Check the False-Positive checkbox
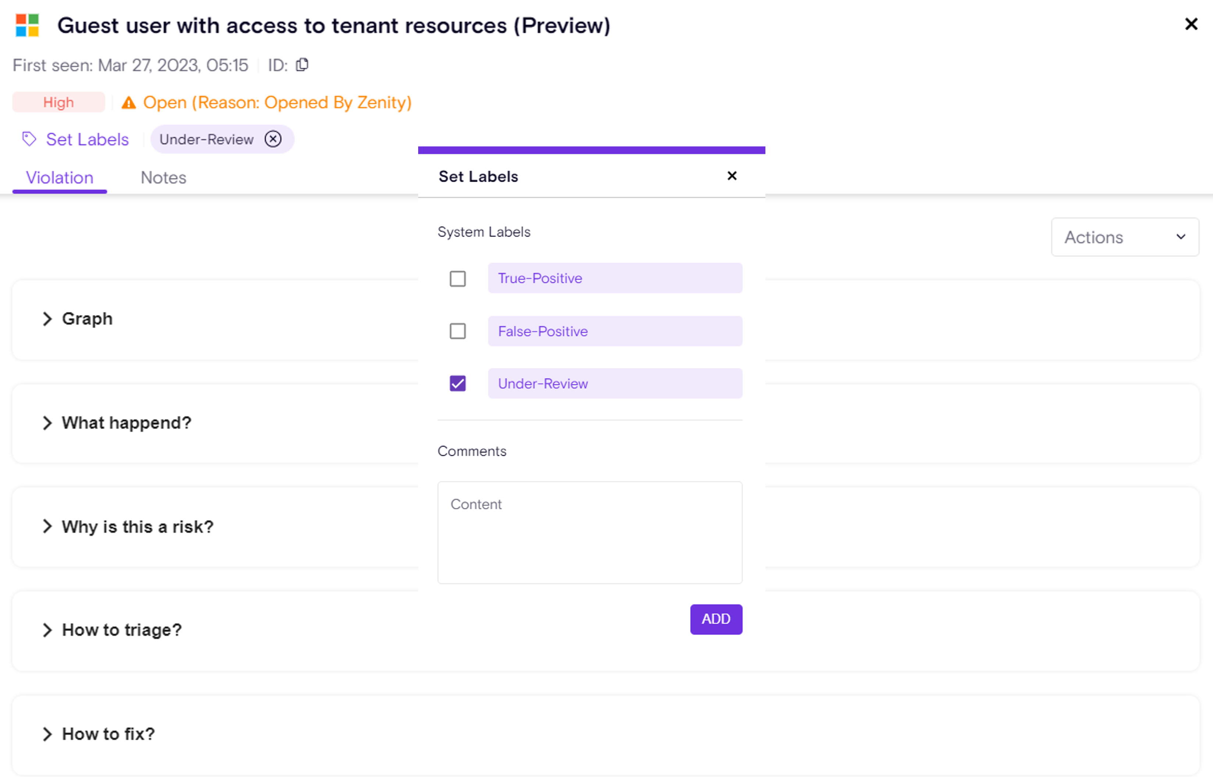Image resolution: width=1213 pixels, height=777 pixels. [x=458, y=331]
